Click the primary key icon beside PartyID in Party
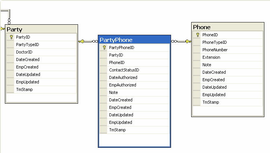Image resolution: width=270 pixels, height=153 pixels. point(11,37)
